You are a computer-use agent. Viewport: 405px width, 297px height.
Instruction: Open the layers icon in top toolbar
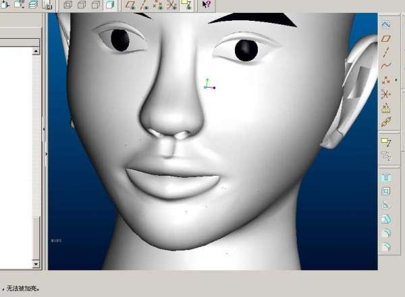click(33, 4)
